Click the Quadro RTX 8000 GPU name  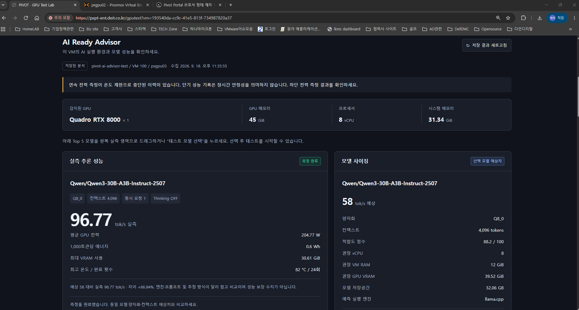point(95,120)
